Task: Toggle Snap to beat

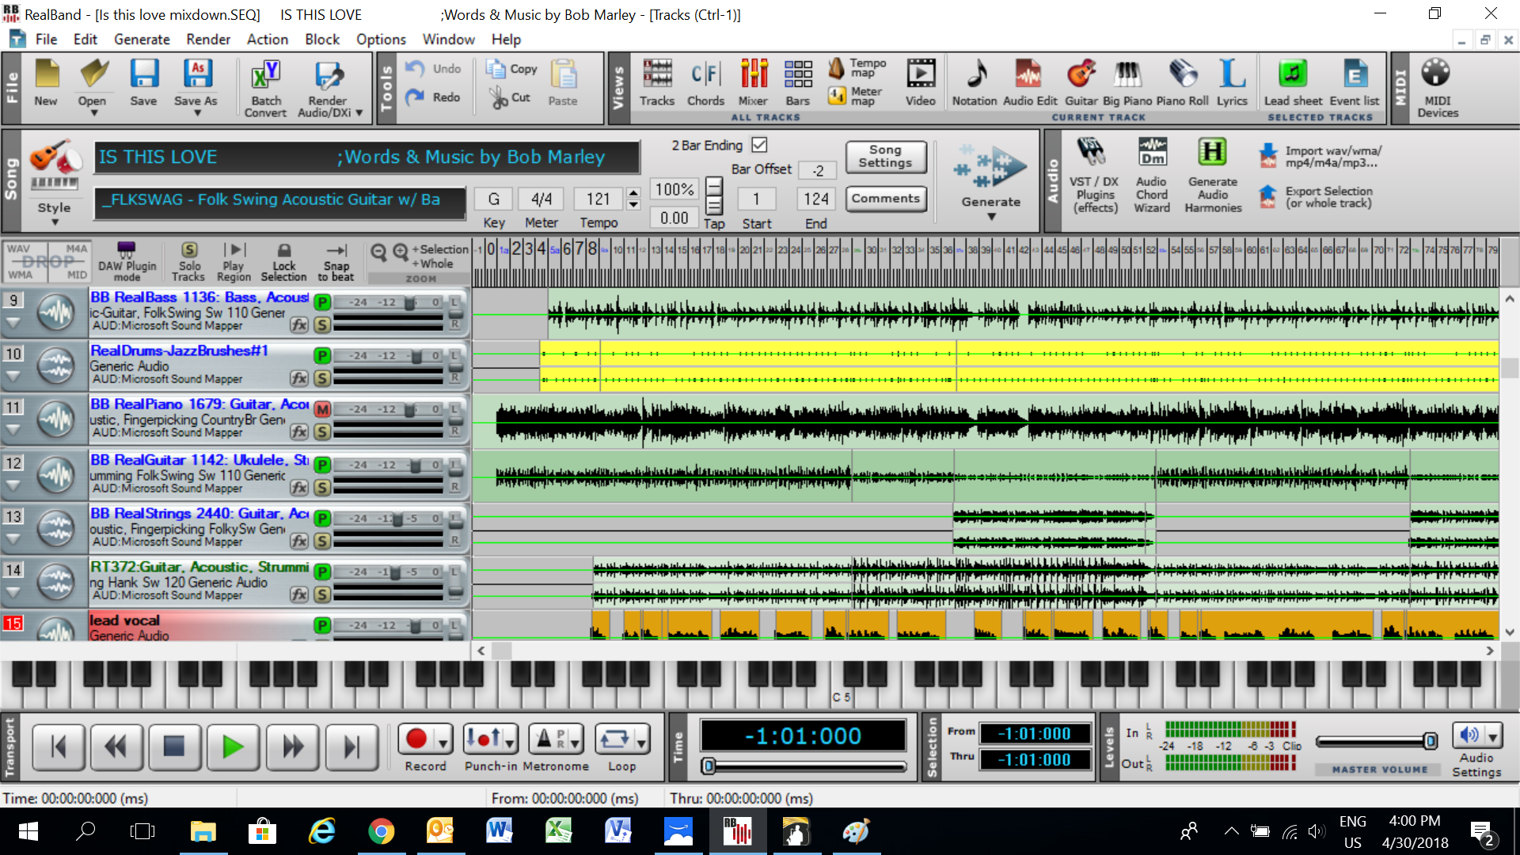Action: [x=336, y=262]
